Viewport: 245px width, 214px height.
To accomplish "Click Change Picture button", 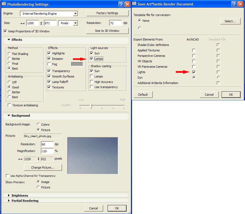I will point(43,168).
